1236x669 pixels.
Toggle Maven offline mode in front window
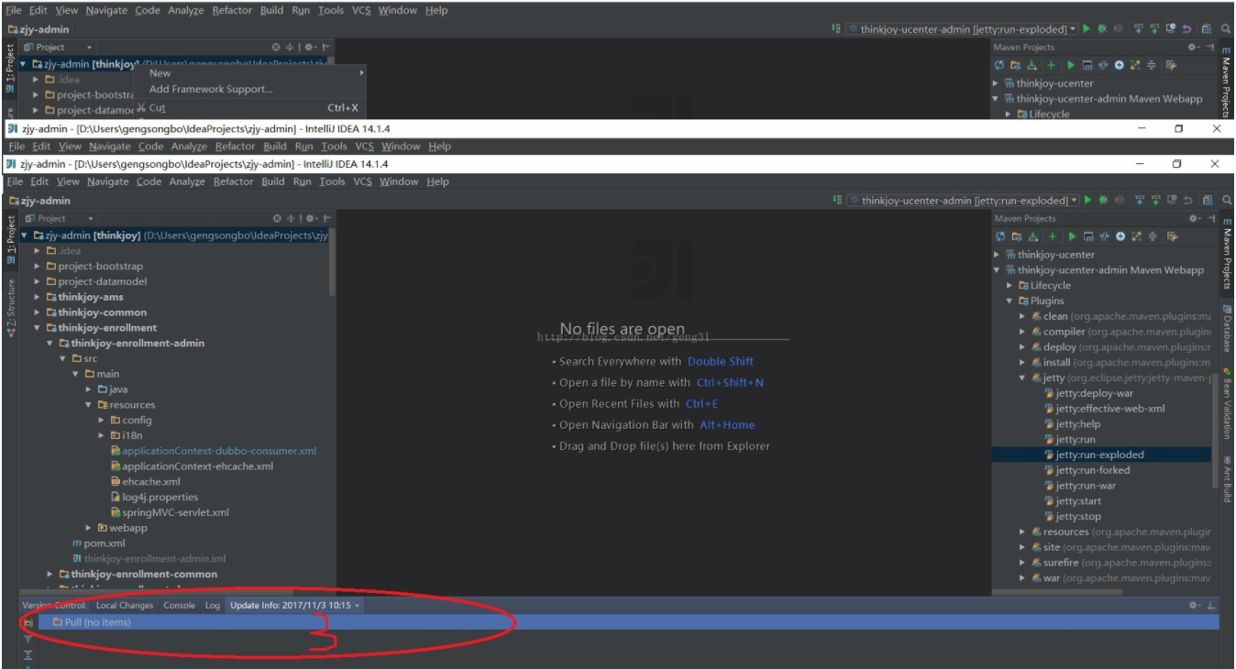1104,236
